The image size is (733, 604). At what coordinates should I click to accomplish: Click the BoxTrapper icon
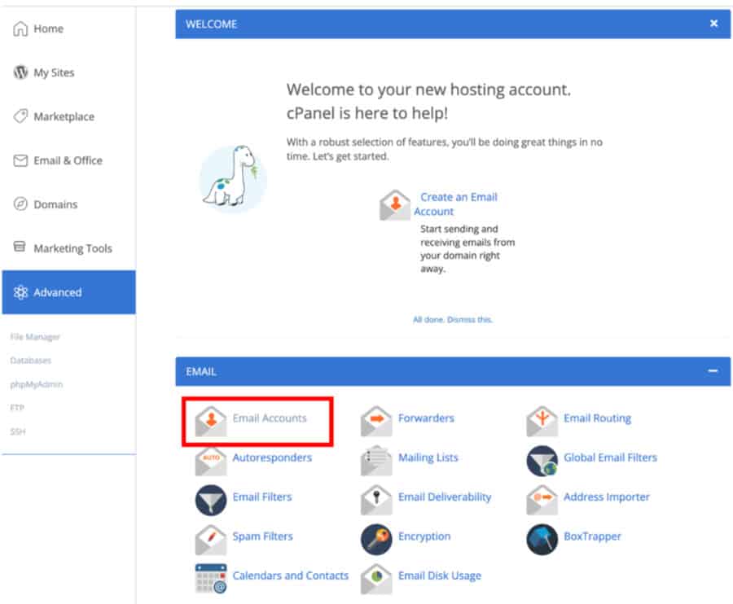pos(542,540)
